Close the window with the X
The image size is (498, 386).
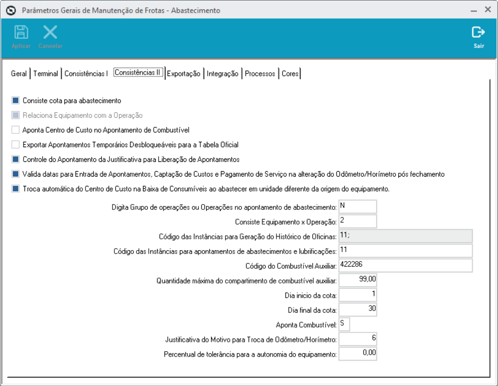(x=488, y=10)
